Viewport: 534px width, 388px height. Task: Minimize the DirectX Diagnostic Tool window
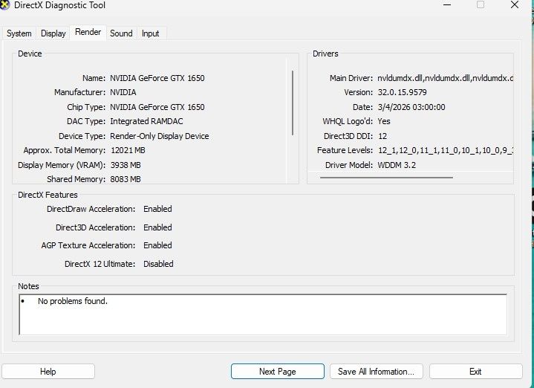(x=447, y=4)
